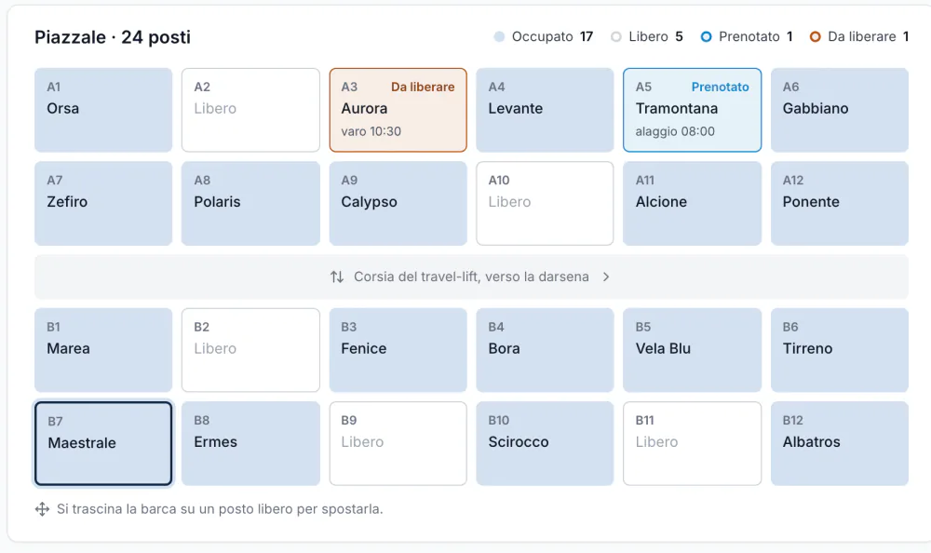The image size is (931, 553).
Task: Click the Libero legend circle
Action: point(616,37)
